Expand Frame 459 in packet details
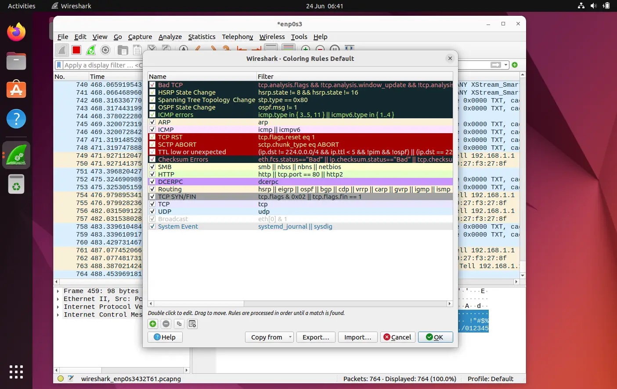 click(x=58, y=290)
